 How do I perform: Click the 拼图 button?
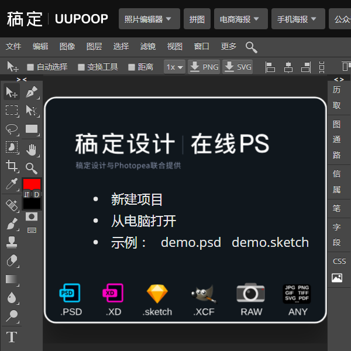click(197, 19)
